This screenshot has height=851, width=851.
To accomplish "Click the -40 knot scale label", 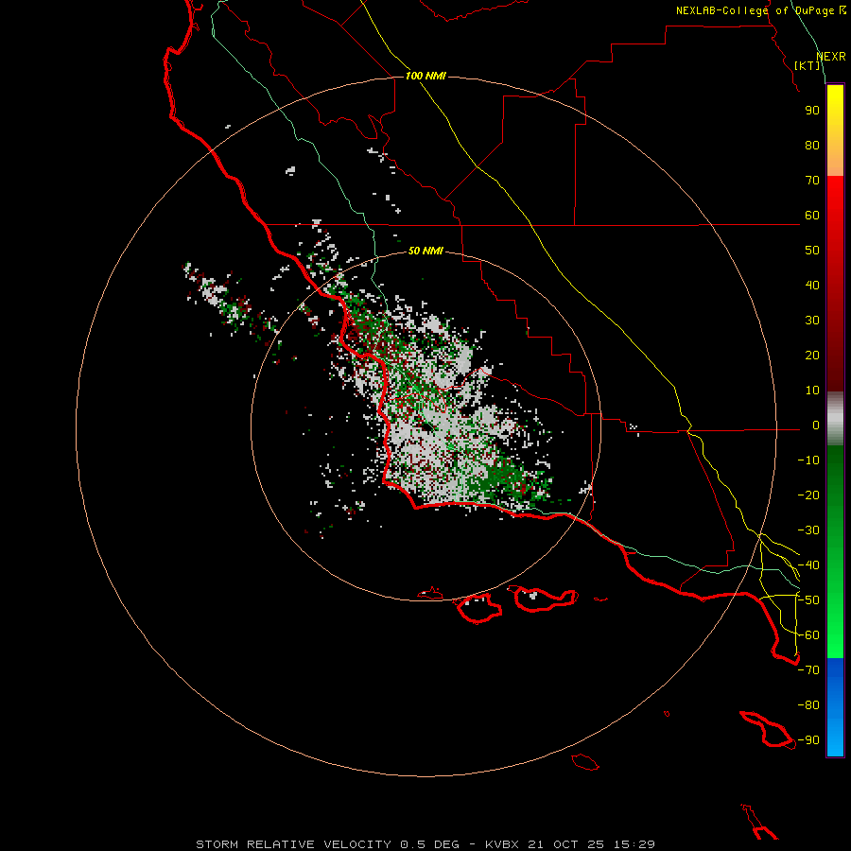I will [808, 565].
